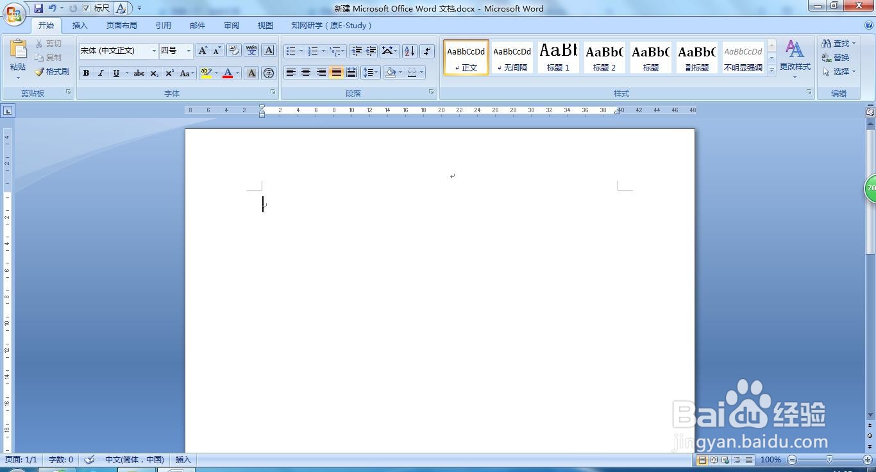
Task: Open the font size dropdown
Action: pyautogui.click(x=189, y=51)
